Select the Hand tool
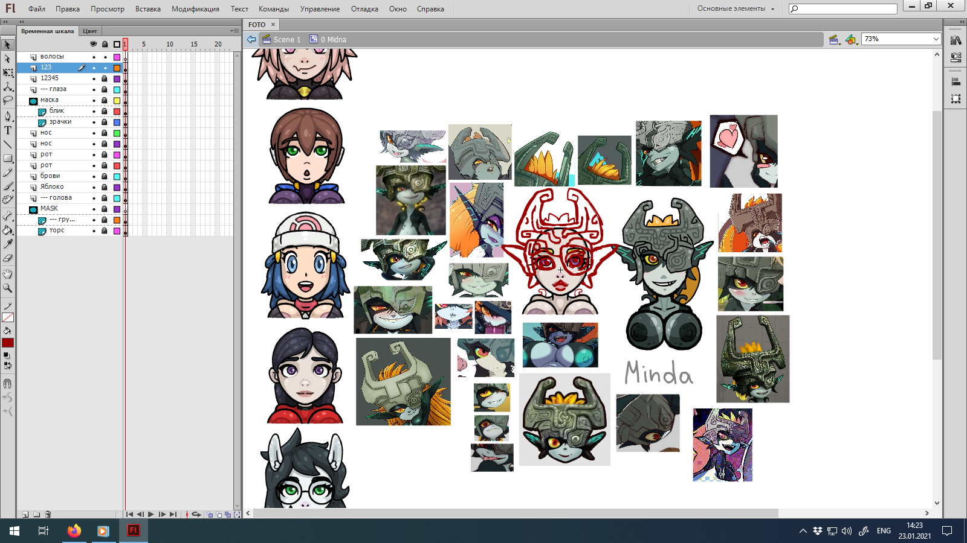Image resolution: width=967 pixels, height=543 pixels. coord(7,274)
